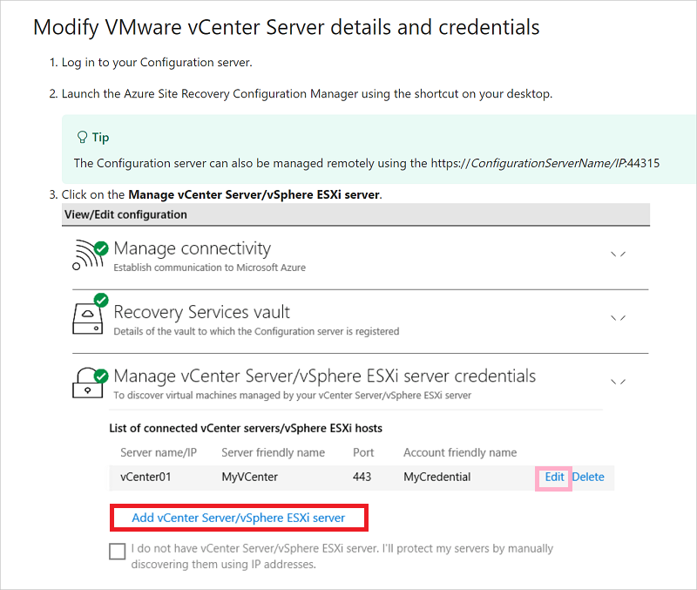Image resolution: width=697 pixels, height=590 pixels.
Task: Expand the Manage connectivity section
Action: point(618,254)
